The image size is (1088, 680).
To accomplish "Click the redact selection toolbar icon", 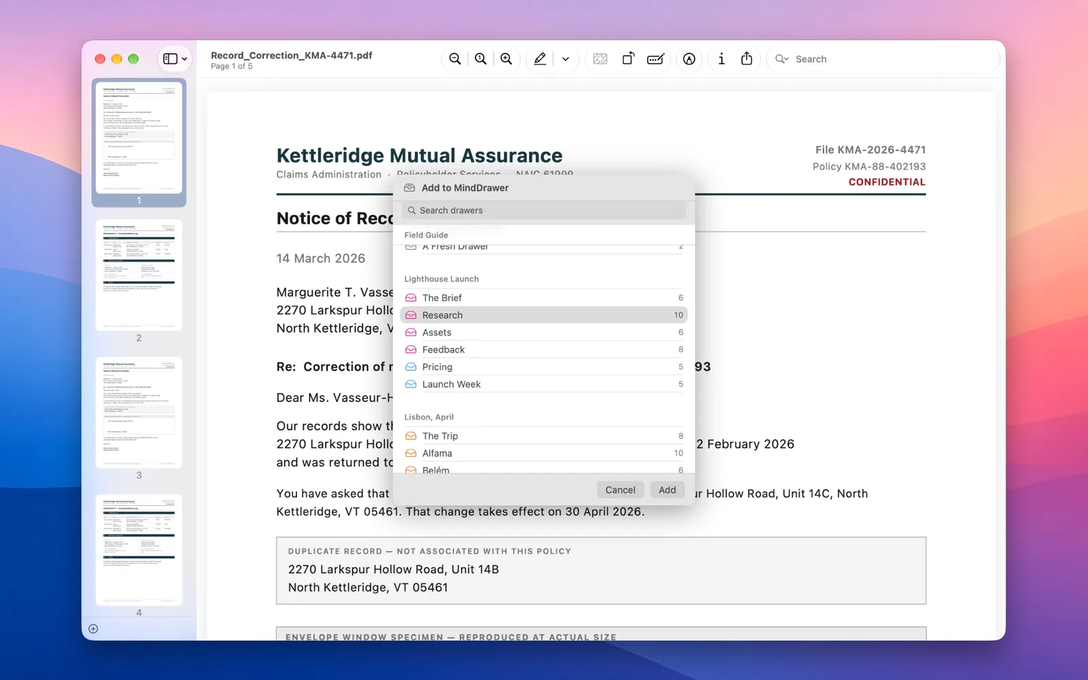I will [600, 59].
